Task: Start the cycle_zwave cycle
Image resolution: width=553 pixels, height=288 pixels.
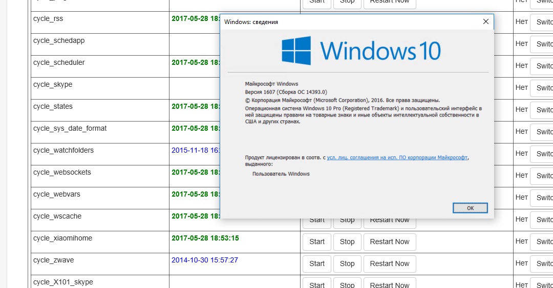Action: tap(317, 263)
